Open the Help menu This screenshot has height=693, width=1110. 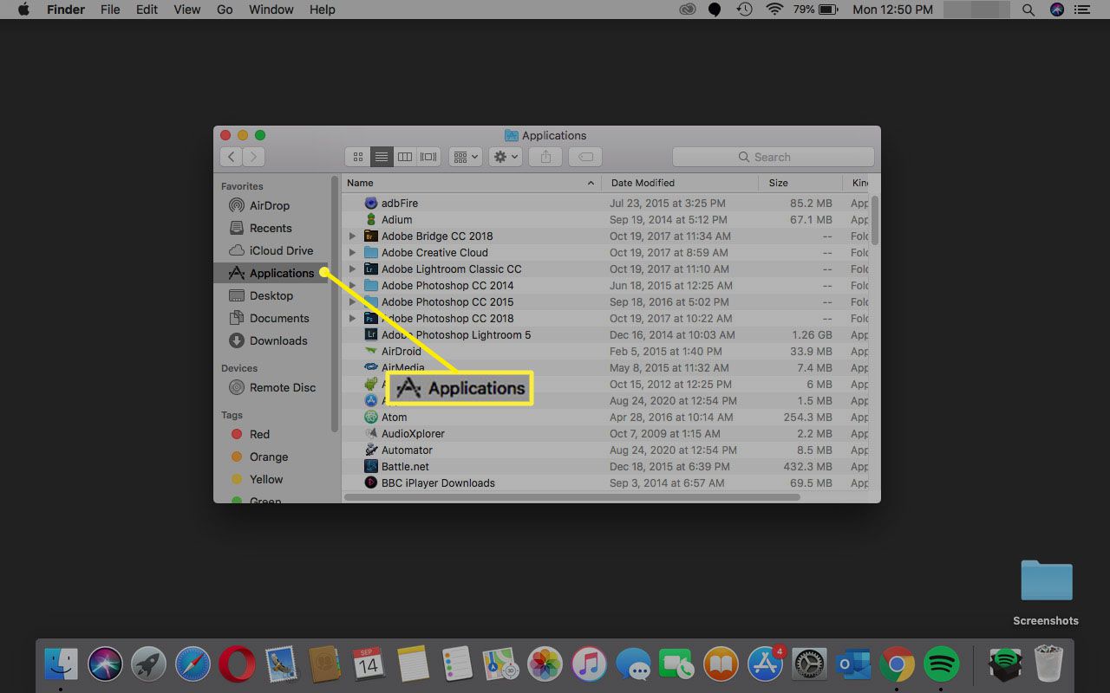click(x=323, y=10)
